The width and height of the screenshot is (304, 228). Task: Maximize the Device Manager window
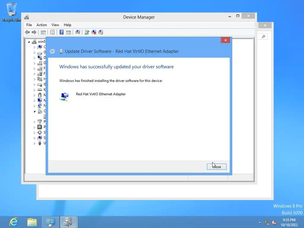[238, 16]
